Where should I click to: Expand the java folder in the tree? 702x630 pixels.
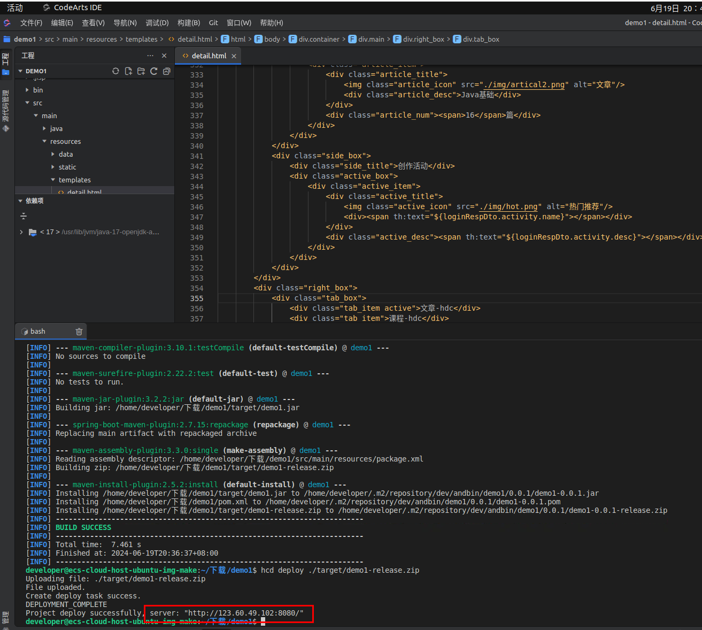tap(44, 129)
